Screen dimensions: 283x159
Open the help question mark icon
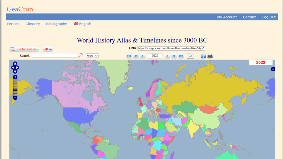(x=203, y=56)
